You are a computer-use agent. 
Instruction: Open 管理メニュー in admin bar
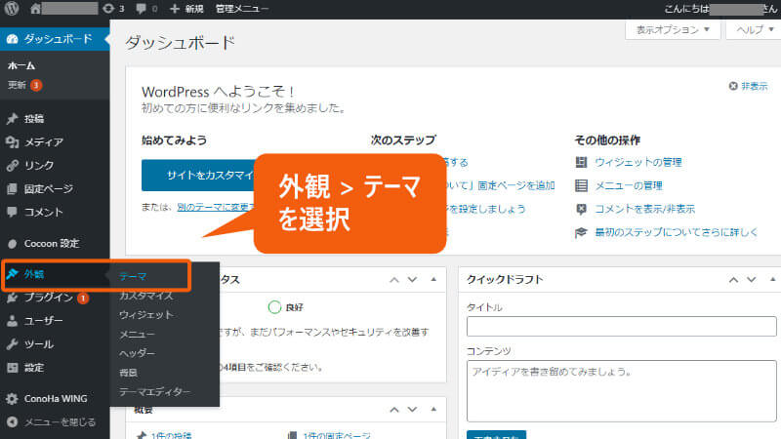point(242,9)
